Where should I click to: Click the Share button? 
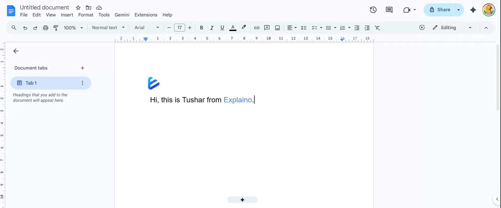coord(439,10)
